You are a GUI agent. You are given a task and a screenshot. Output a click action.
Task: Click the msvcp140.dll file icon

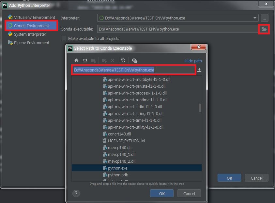(x=105, y=148)
